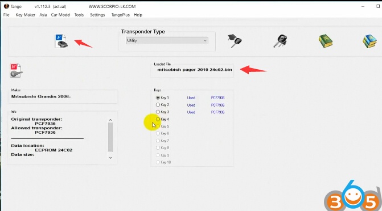Image resolution: width=382 pixels, height=211 pixels.
Task: Click the Info panel scrollbar thumb
Action: click(x=110, y=137)
